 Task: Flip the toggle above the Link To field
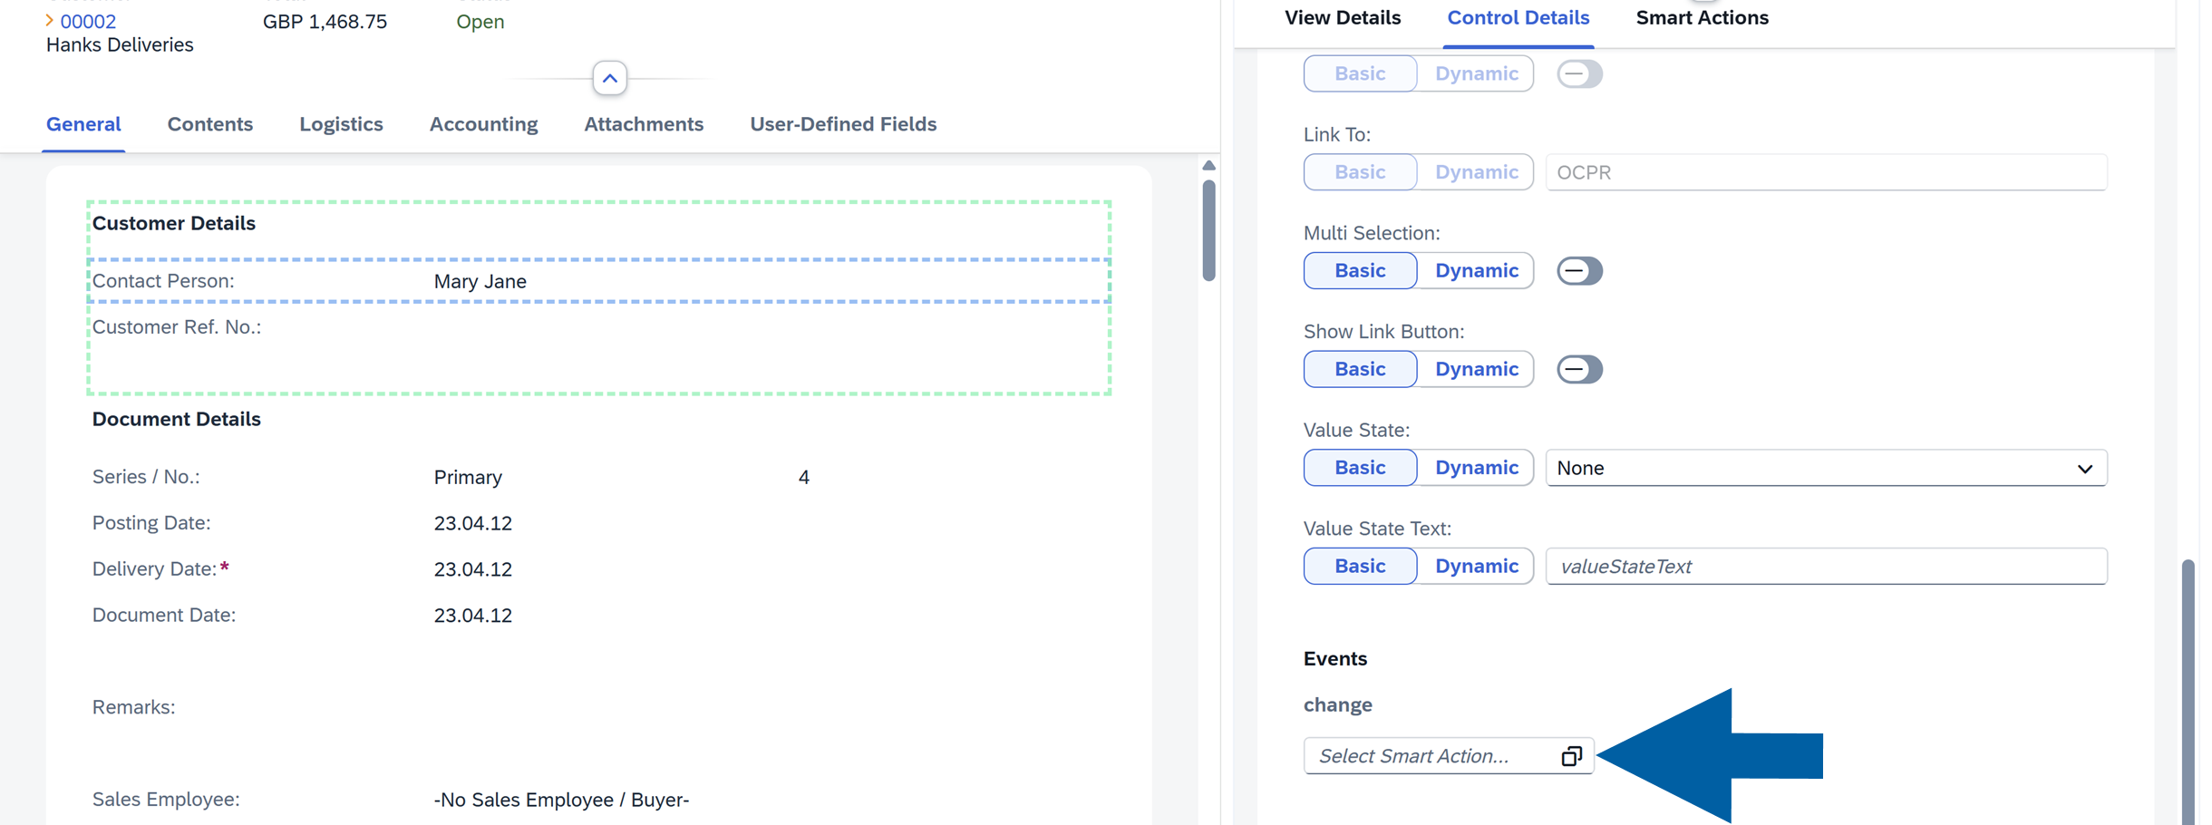pos(1579,73)
